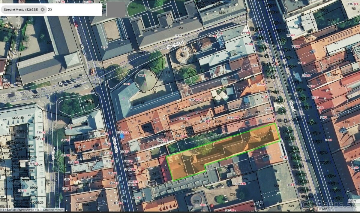Click parcel 13 building roof

(x=142, y=103)
